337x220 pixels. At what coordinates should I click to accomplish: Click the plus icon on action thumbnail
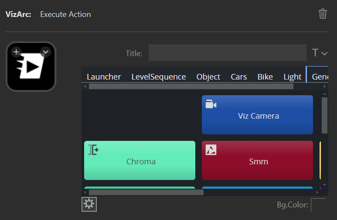[x=16, y=52]
